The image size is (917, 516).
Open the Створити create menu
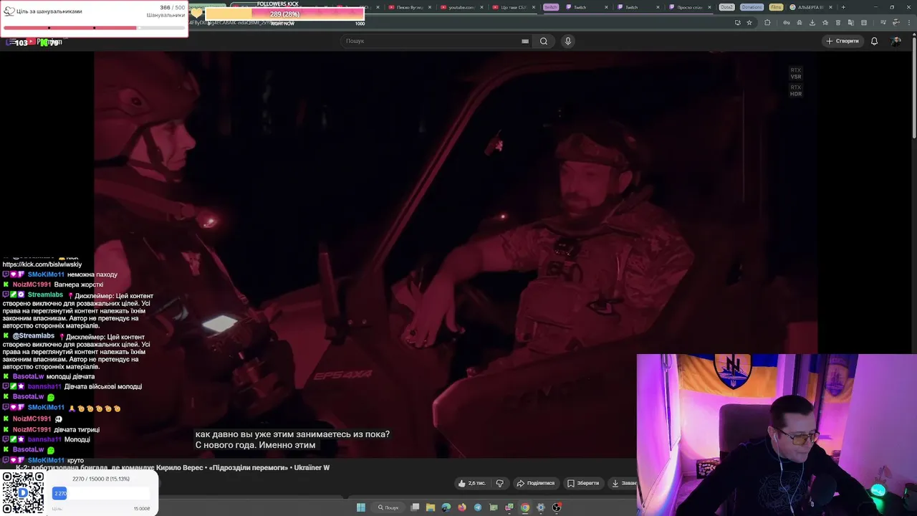tap(842, 41)
